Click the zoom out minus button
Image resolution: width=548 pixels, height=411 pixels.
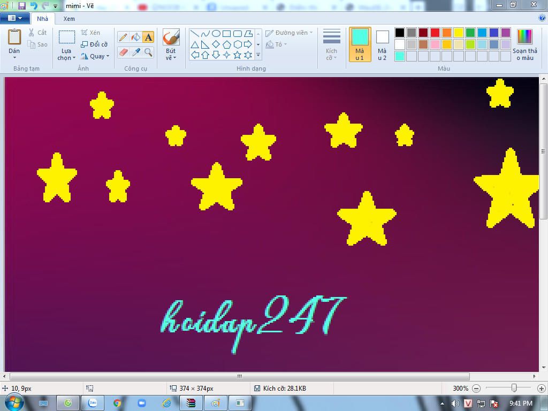click(x=476, y=389)
